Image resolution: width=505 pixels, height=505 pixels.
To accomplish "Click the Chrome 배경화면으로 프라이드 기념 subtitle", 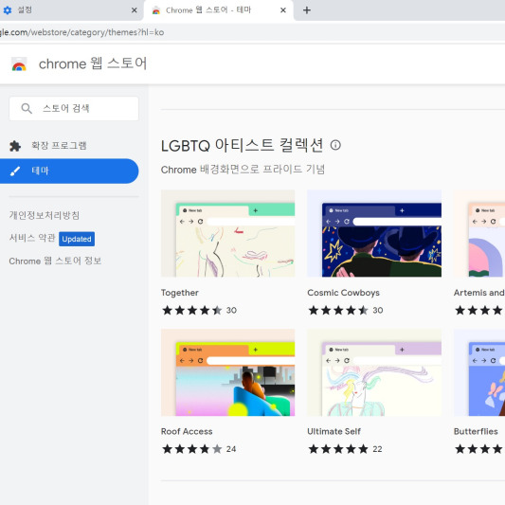I will point(243,170).
